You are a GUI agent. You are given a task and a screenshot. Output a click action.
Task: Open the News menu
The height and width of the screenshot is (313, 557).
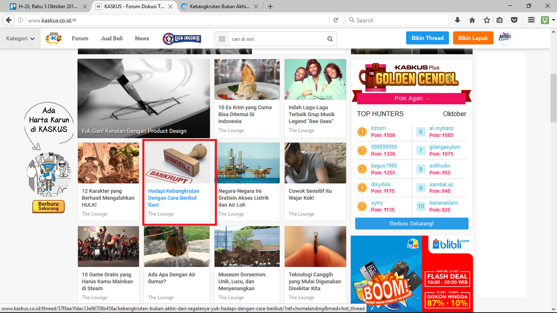142,38
